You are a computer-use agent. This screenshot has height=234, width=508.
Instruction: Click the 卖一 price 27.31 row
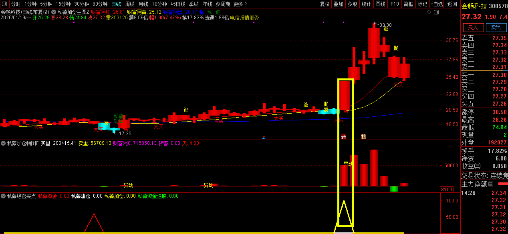pos(484,67)
